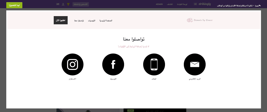Click the green ابدأ التعديل! start editing button
This screenshot has height=112, width=267.
14,5
